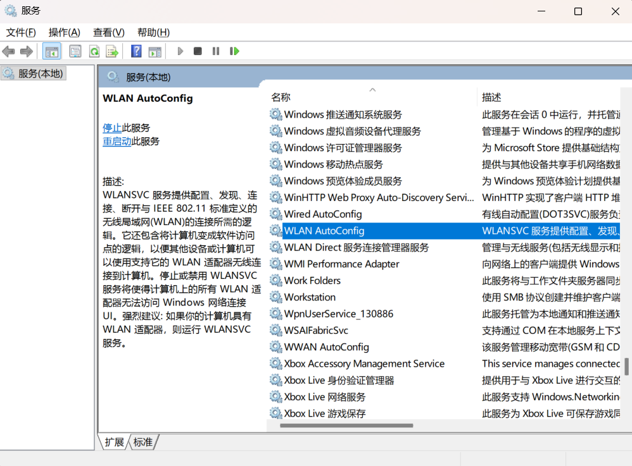632x466 pixels.
Task: Open the export list icon on the toolbar
Action: coord(113,51)
